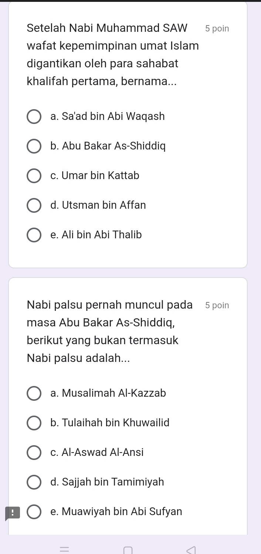Screen dimensions: 261x554
Task: Tap the Android home button icon
Action: tap(128, 550)
